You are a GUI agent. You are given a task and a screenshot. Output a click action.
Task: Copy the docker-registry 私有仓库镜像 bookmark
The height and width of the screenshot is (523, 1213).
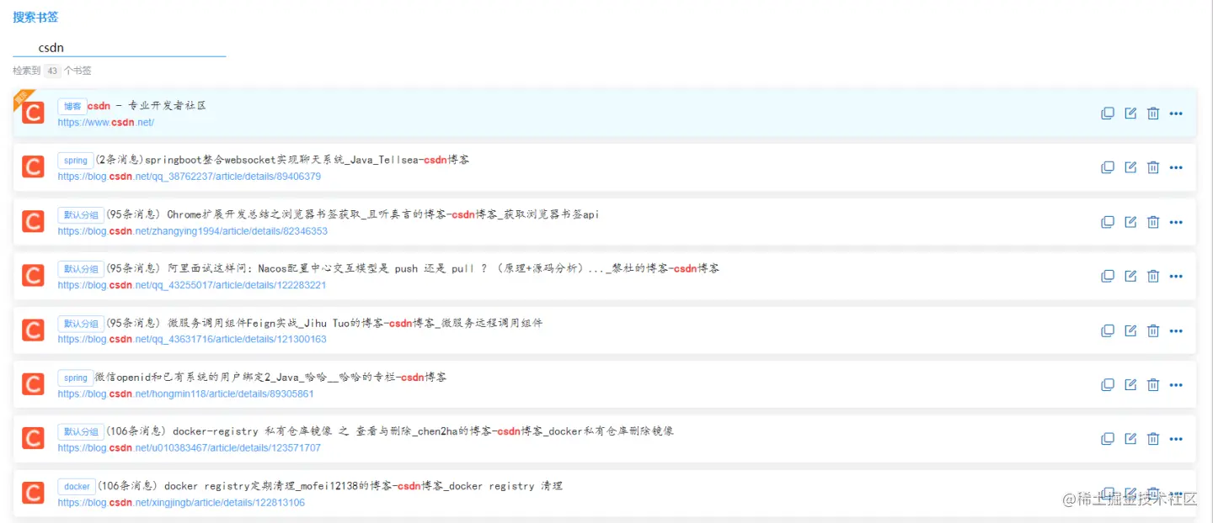pos(1108,438)
